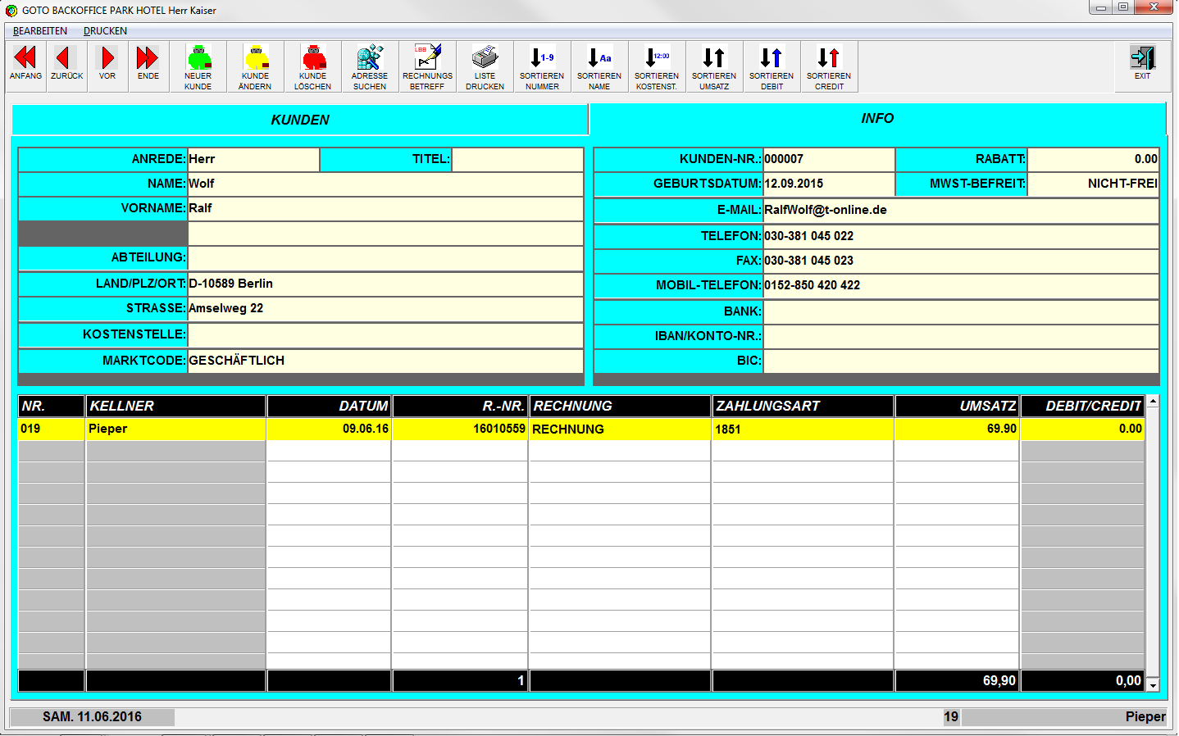The height and width of the screenshot is (736, 1179).
Task: Advance to next customer with VOR
Action: point(107,66)
